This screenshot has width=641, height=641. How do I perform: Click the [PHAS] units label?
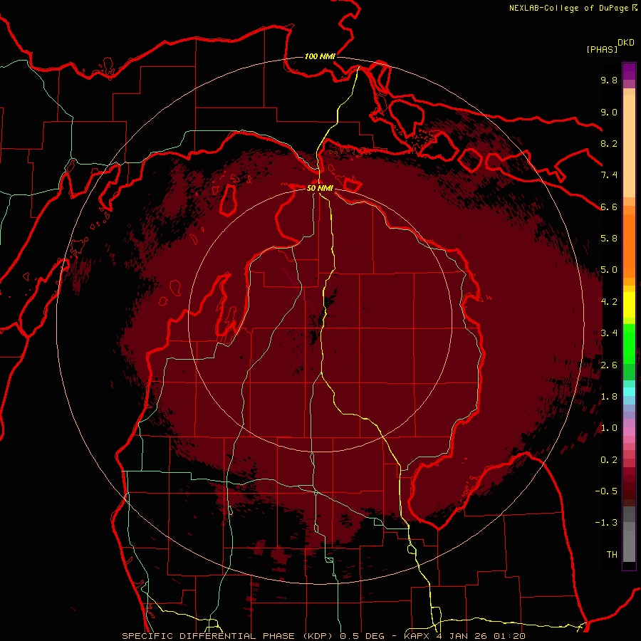[602, 49]
